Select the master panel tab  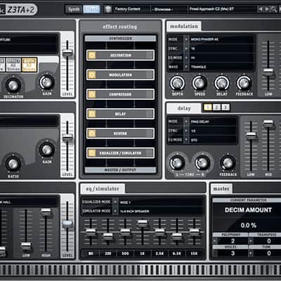tap(221, 189)
